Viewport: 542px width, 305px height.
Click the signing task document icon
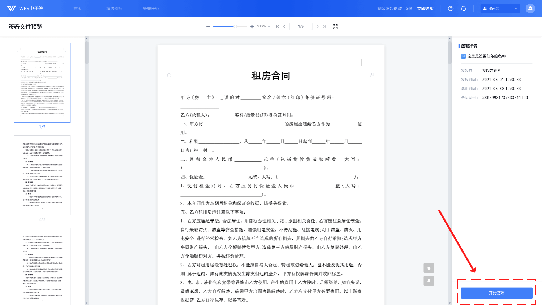pyautogui.click(x=463, y=56)
